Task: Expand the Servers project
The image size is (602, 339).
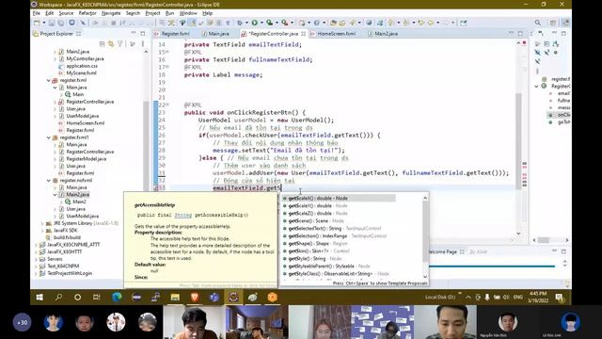Action: (37, 259)
